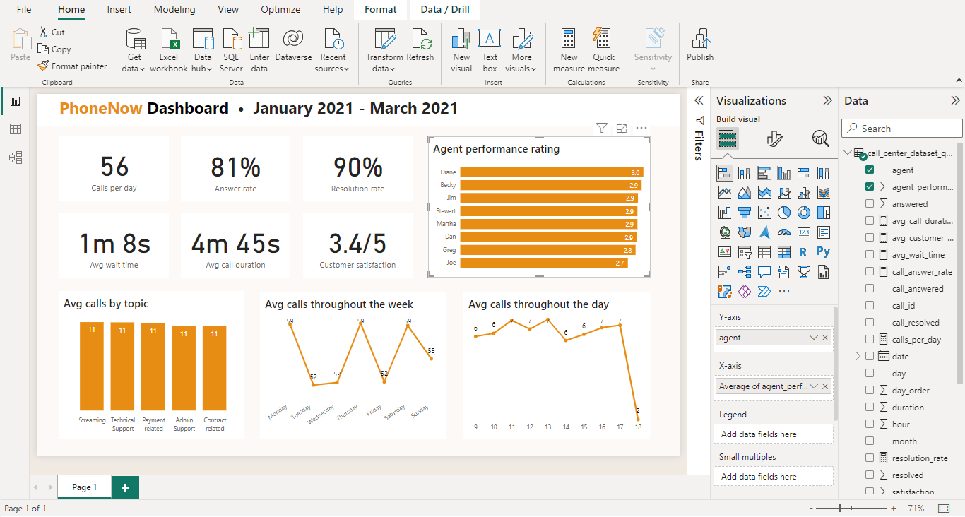Click in the Data search box
The width and height of the screenshot is (965, 517).
pos(902,129)
